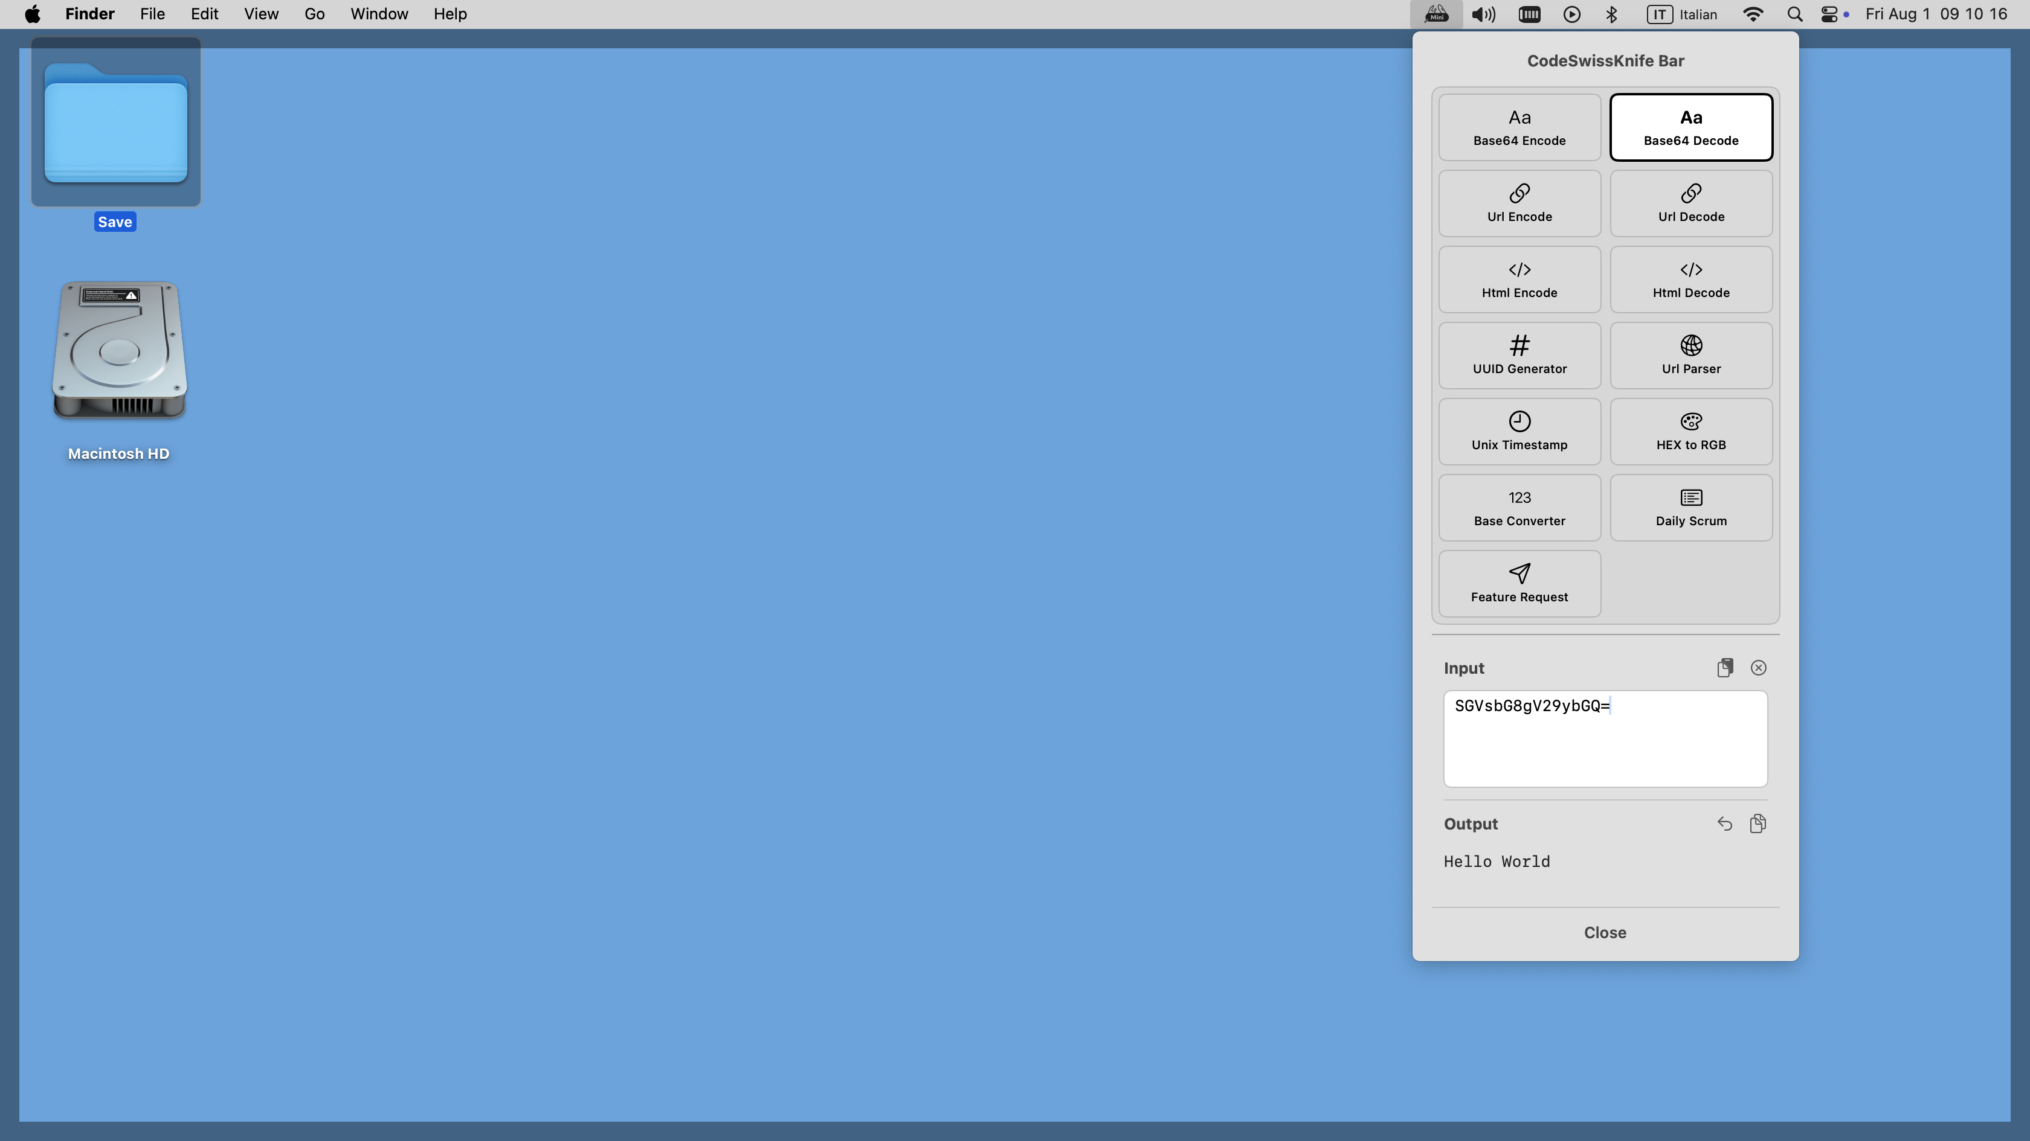The image size is (2030, 1141).
Task: Click the CodeSwissKnife menu bar icon
Action: click(1437, 14)
